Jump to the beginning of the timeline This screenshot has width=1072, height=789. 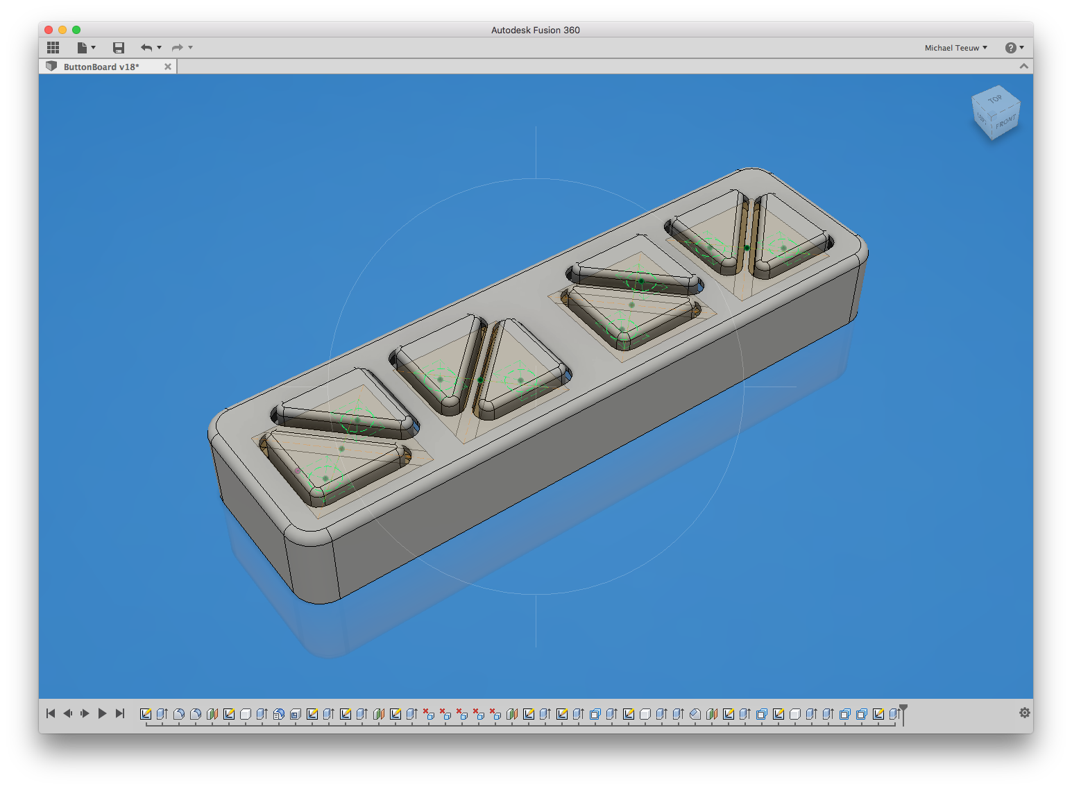(x=50, y=713)
